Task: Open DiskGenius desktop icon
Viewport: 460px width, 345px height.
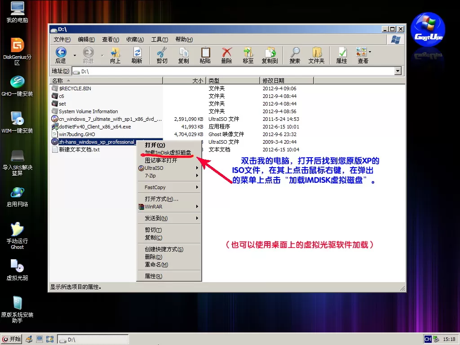Action: (17, 45)
